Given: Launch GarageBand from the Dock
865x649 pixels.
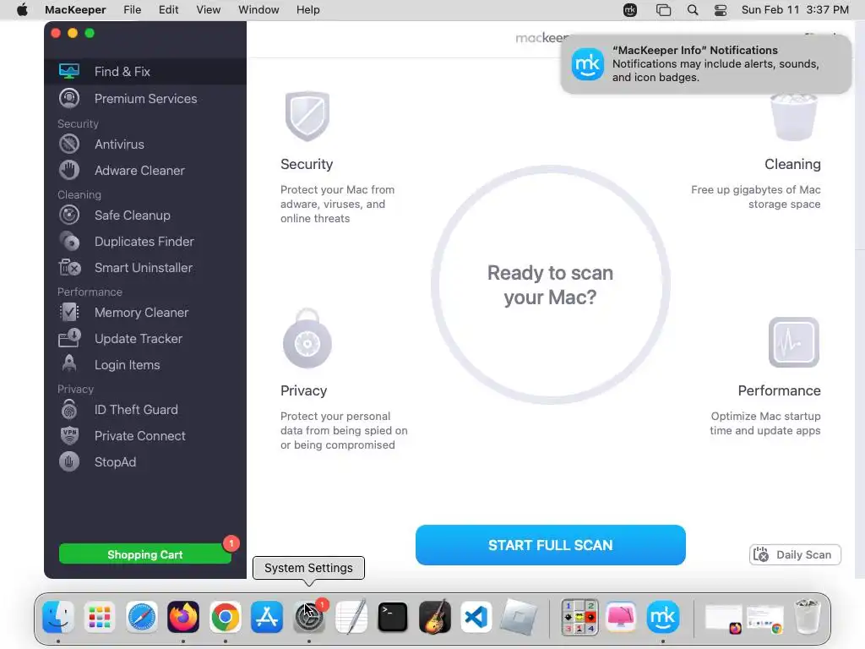Looking at the screenshot, I should click(434, 616).
